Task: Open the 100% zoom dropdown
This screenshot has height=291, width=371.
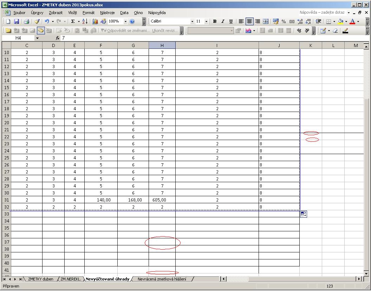Action: (125, 21)
